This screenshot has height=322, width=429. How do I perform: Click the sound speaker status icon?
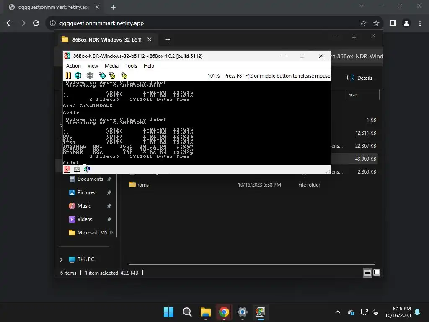click(x=87, y=169)
